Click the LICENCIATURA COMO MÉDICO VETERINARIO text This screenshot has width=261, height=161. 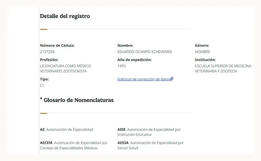click(65, 68)
